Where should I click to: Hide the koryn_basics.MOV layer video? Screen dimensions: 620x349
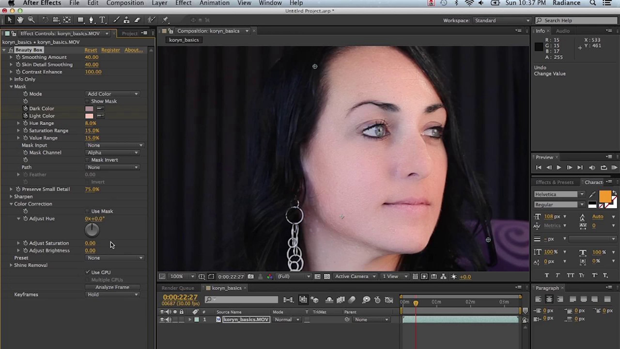pos(162,320)
